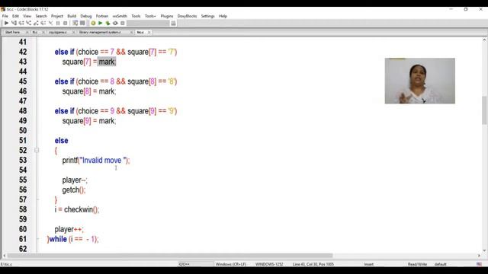Viewport: 488px width, 274px height.
Task: Click the webcam video overlay thumbnail
Action: click(x=420, y=81)
